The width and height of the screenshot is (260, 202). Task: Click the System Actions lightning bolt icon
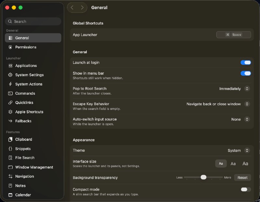pyautogui.click(x=10, y=84)
